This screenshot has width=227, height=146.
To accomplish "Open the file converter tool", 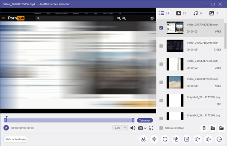I will pos(165,139).
